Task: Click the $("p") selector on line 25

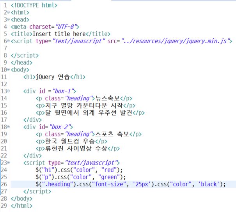Action: click(x=45, y=177)
